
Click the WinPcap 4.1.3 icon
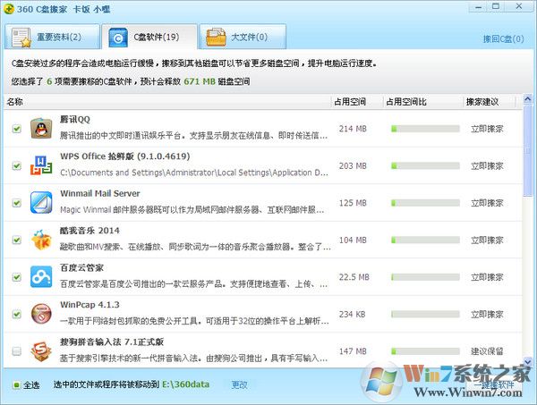coord(41,314)
